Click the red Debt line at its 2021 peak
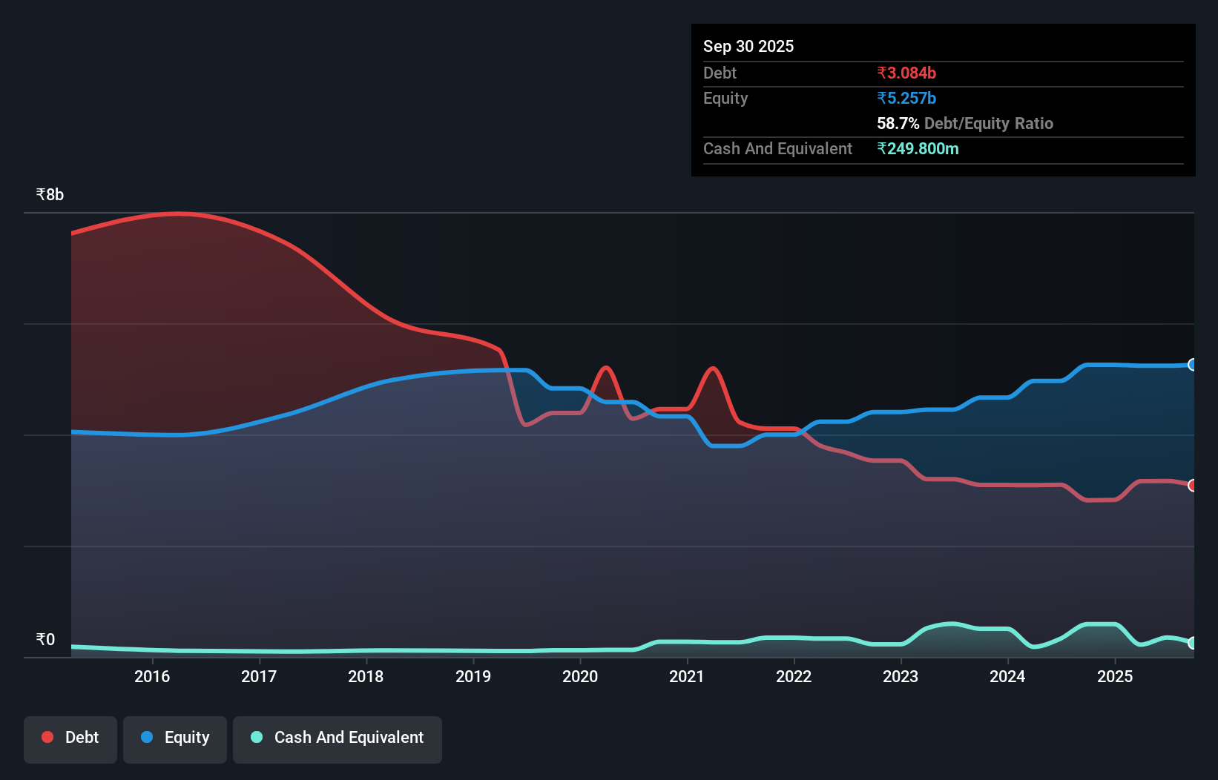The height and width of the screenshot is (780, 1218). (713, 368)
